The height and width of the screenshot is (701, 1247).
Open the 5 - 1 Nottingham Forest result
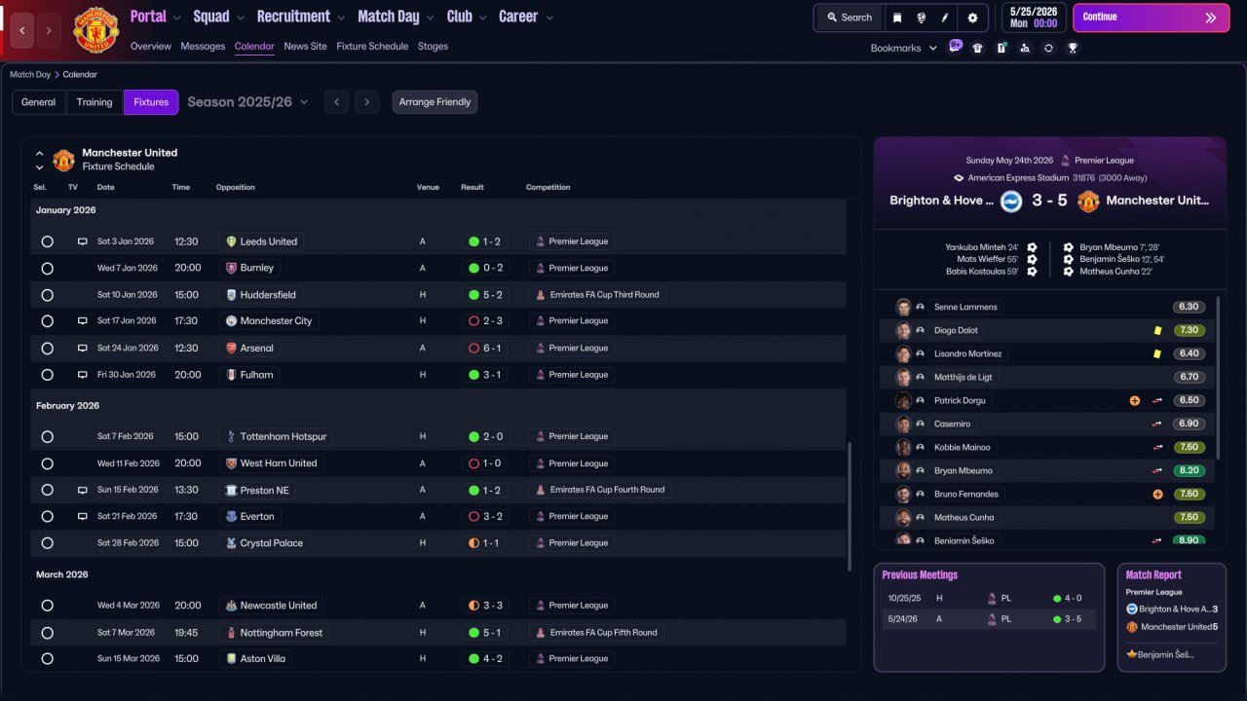pos(484,633)
